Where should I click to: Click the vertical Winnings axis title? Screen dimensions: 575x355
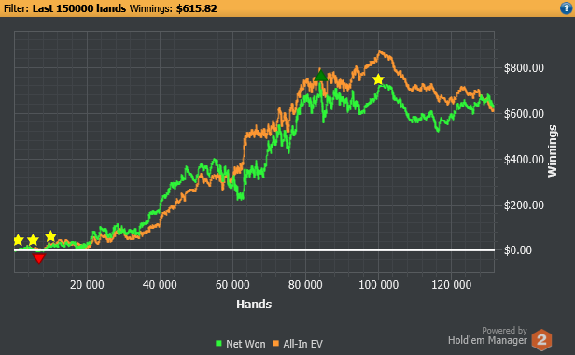(553, 151)
